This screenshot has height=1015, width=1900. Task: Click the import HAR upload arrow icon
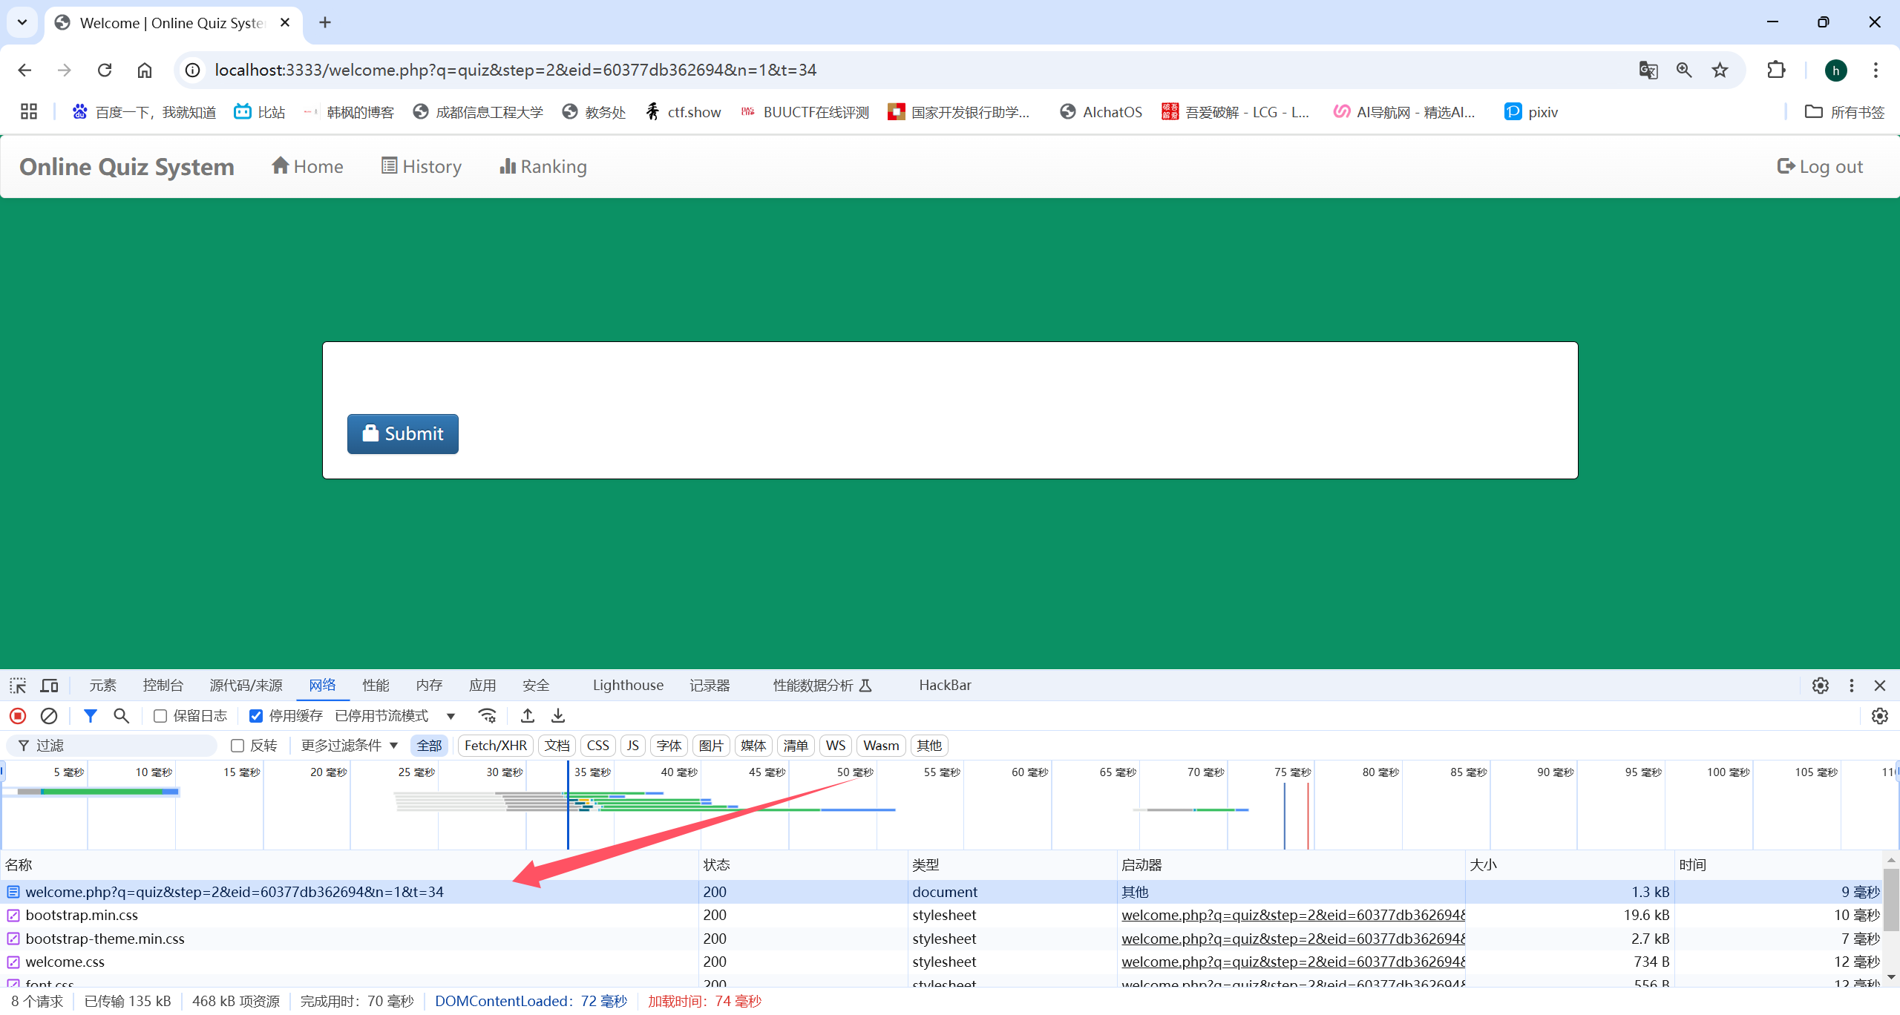[x=528, y=716]
